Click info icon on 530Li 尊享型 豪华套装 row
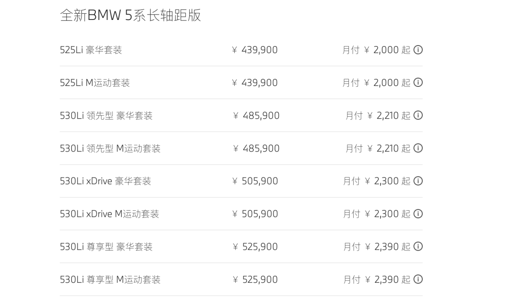512x308 pixels. (x=418, y=246)
